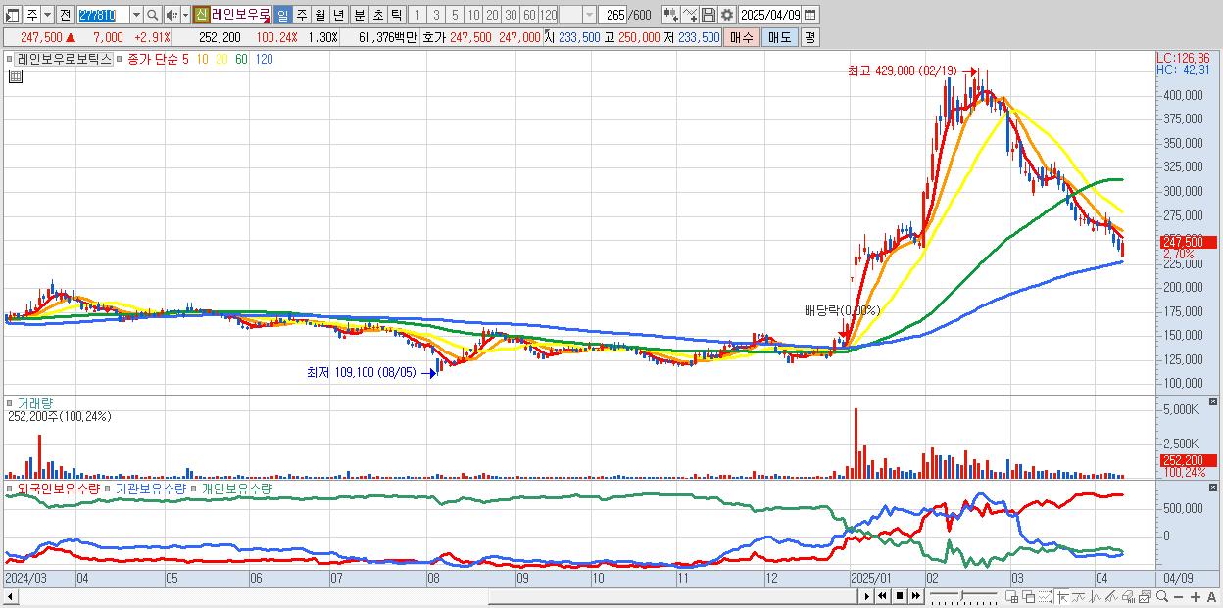Click the eraser tool icon
Screen dimensions: 1223x608
click(1128, 596)
